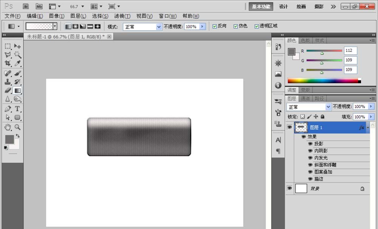Select the Rectangular Marquee tool
This screenshot has width=378, height=229.
tap(8, 46)
